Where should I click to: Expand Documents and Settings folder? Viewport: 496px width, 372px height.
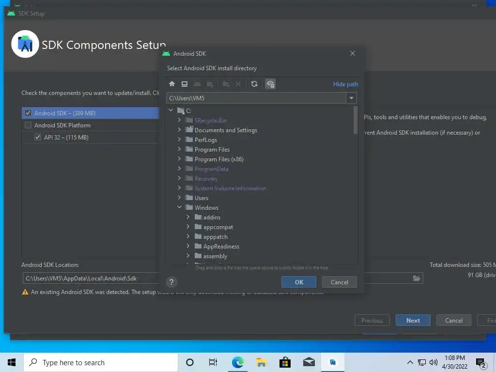(179, 130)
